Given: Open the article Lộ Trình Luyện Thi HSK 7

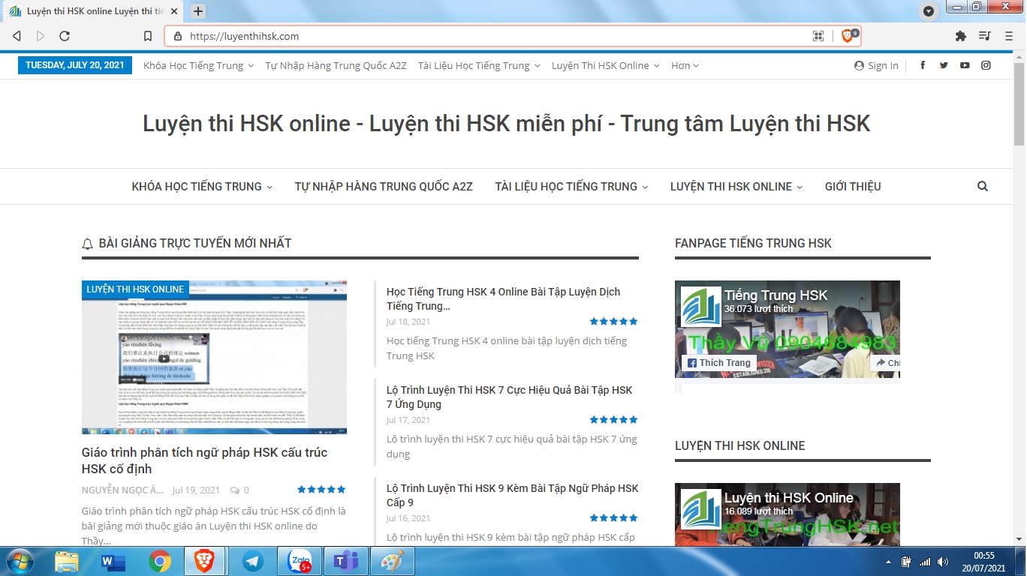Looking at the screenshot, I should [x=509, y=397].
